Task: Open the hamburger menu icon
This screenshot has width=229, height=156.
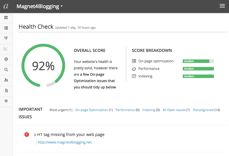Action: click(x=222, y=6)
